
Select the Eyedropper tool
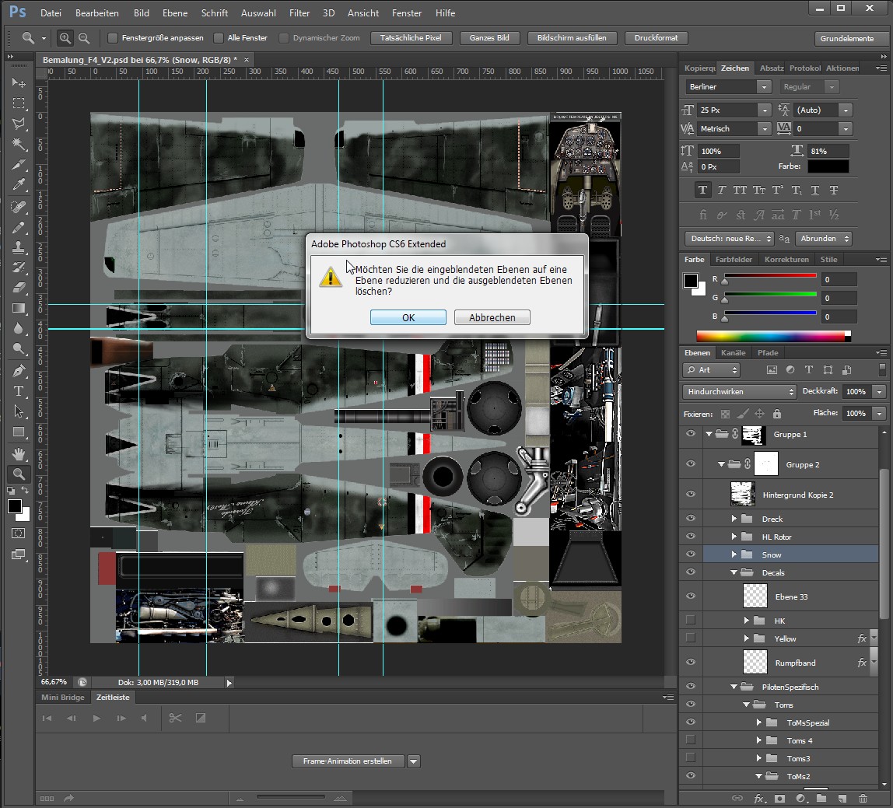pyautogui.click(x=19, y=185)
